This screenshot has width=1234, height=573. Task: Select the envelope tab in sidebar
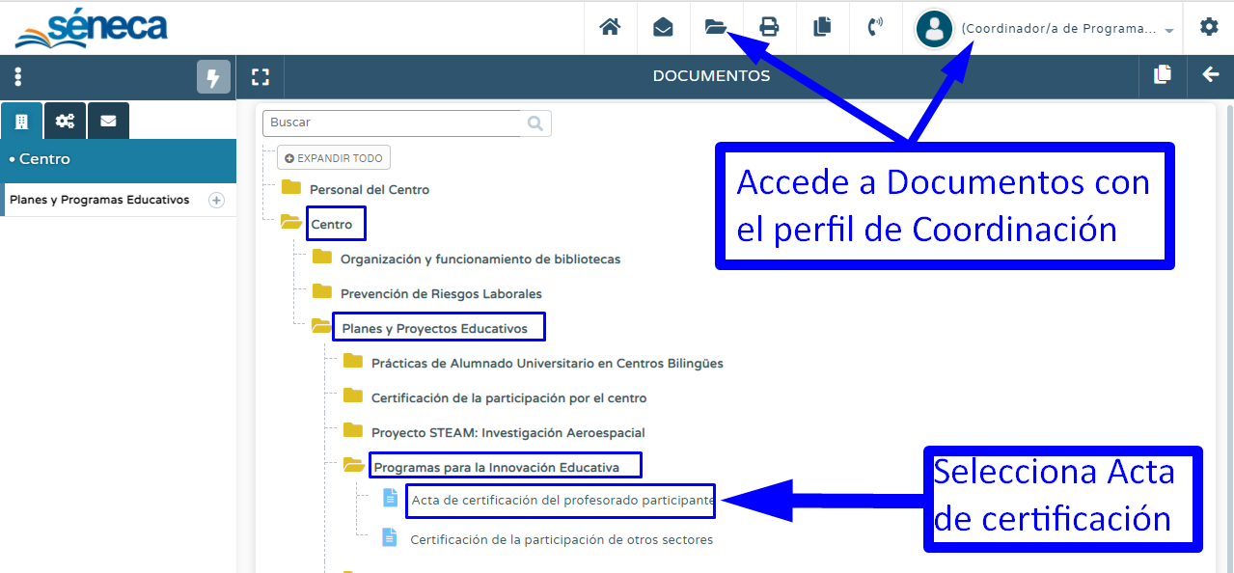tap(108, 121)
